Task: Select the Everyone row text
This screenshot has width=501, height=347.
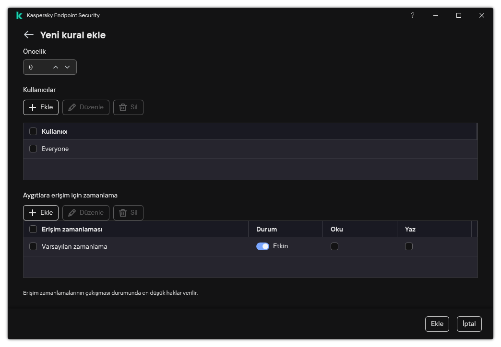Action: coord(55,149)
